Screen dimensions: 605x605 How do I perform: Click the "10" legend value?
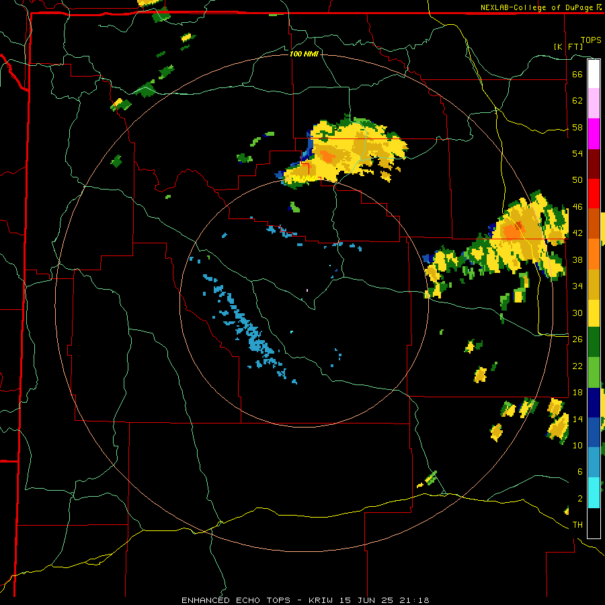coord(577,445)
